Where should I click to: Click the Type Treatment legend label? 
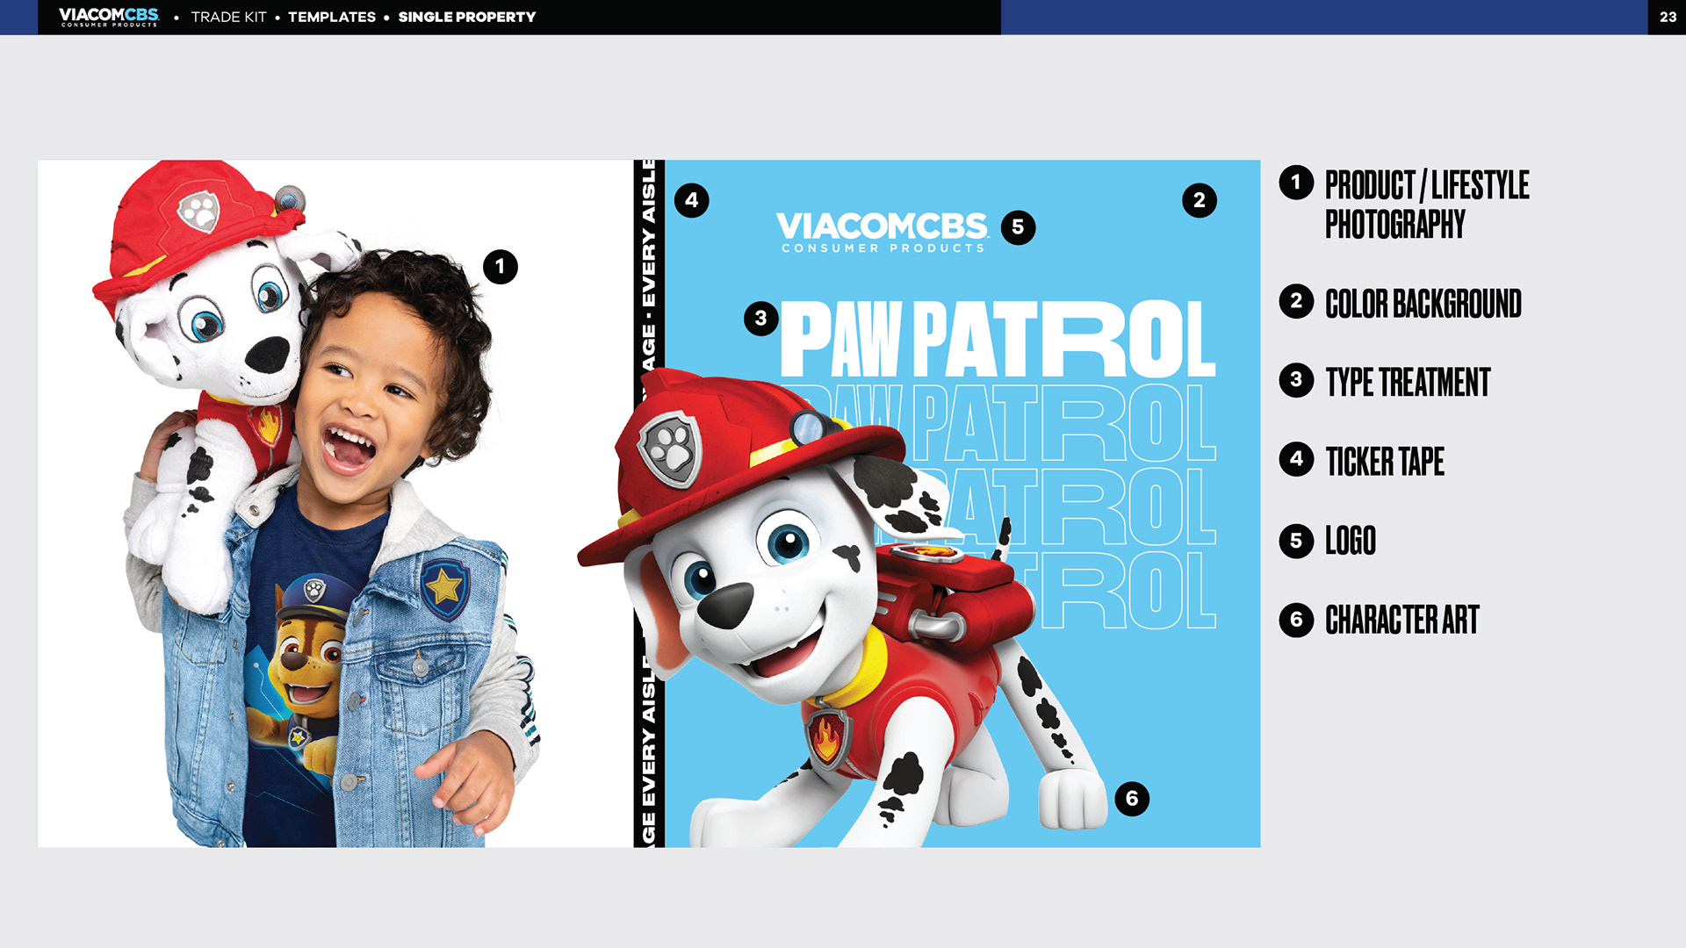coord(1408,383)
